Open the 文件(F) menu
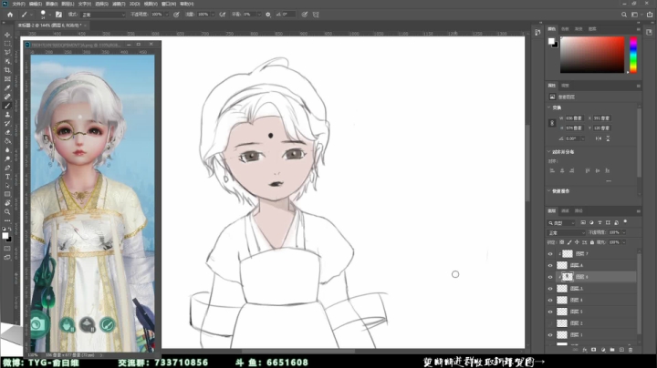Viewport: 657px width, 368px height. tap(18, 4)
